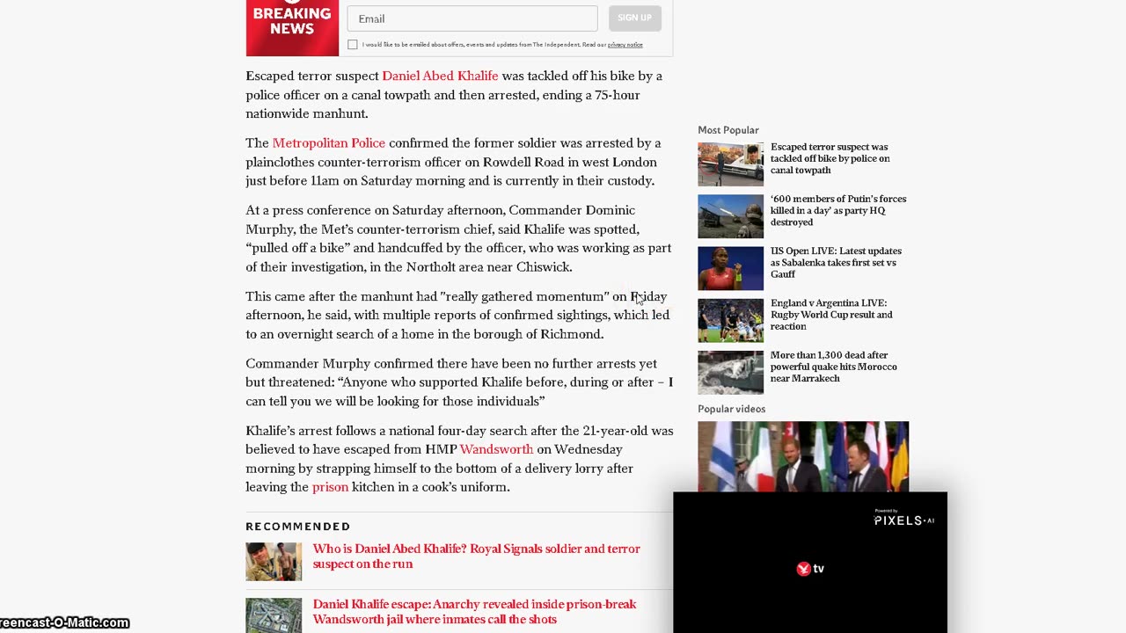Open the Wandsworth link in article
The height and width of the screenshot is (633, 1126).
click(496, 449)
